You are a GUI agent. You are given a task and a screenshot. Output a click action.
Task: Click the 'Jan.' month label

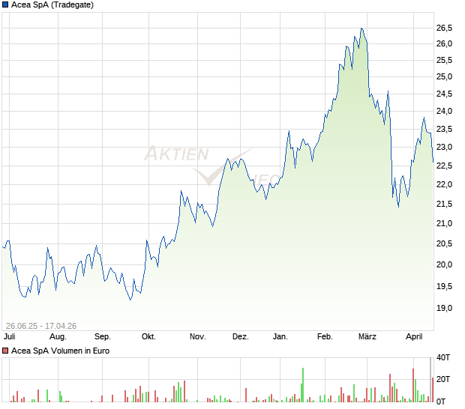coord(280,336)
